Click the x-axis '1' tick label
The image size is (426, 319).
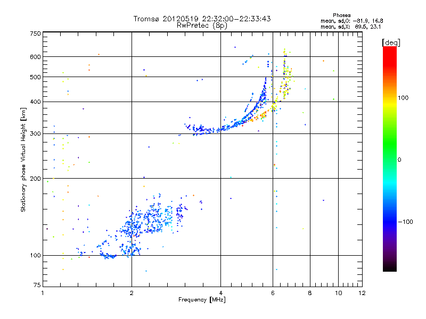(43, 293)
